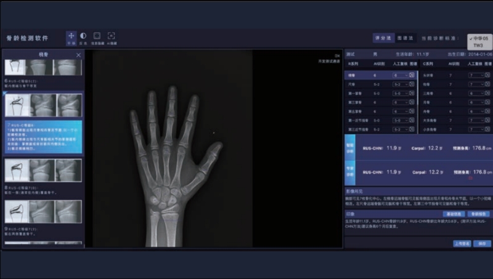
Task: Open atlas icon for 舟骨 row
Action: click(487, 111)
